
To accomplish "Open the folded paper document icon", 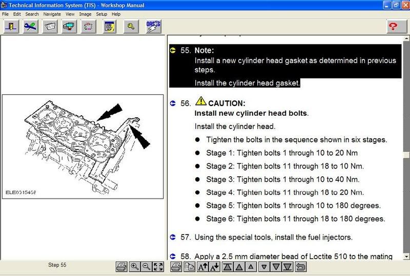I will pos(50,27).
